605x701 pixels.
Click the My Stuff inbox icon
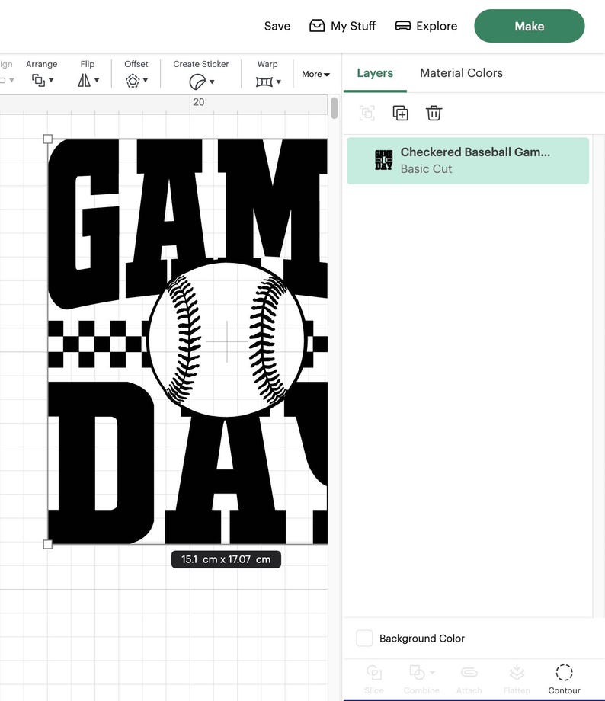tap(317, 26)
